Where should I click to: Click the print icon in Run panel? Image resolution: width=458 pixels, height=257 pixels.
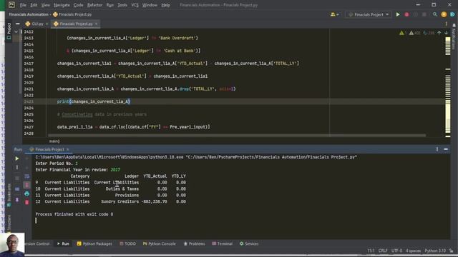pos(26,193)
